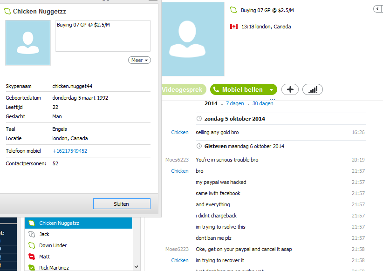Viewport: 383px width, 271px height.
Task: Open the call quality signal icon
Action: [x=313, y=89]
